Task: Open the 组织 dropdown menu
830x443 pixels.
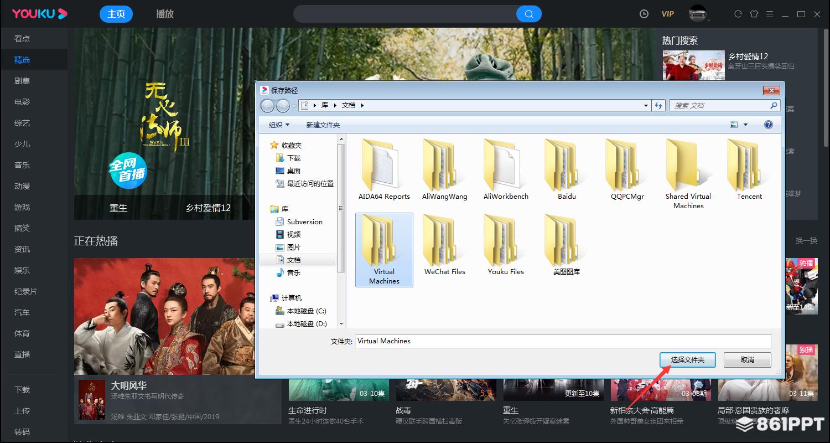Action: 279,125
